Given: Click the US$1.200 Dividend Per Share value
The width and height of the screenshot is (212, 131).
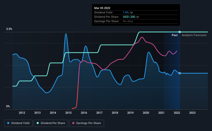Looking at the screenshot, I should coord(129,17).
